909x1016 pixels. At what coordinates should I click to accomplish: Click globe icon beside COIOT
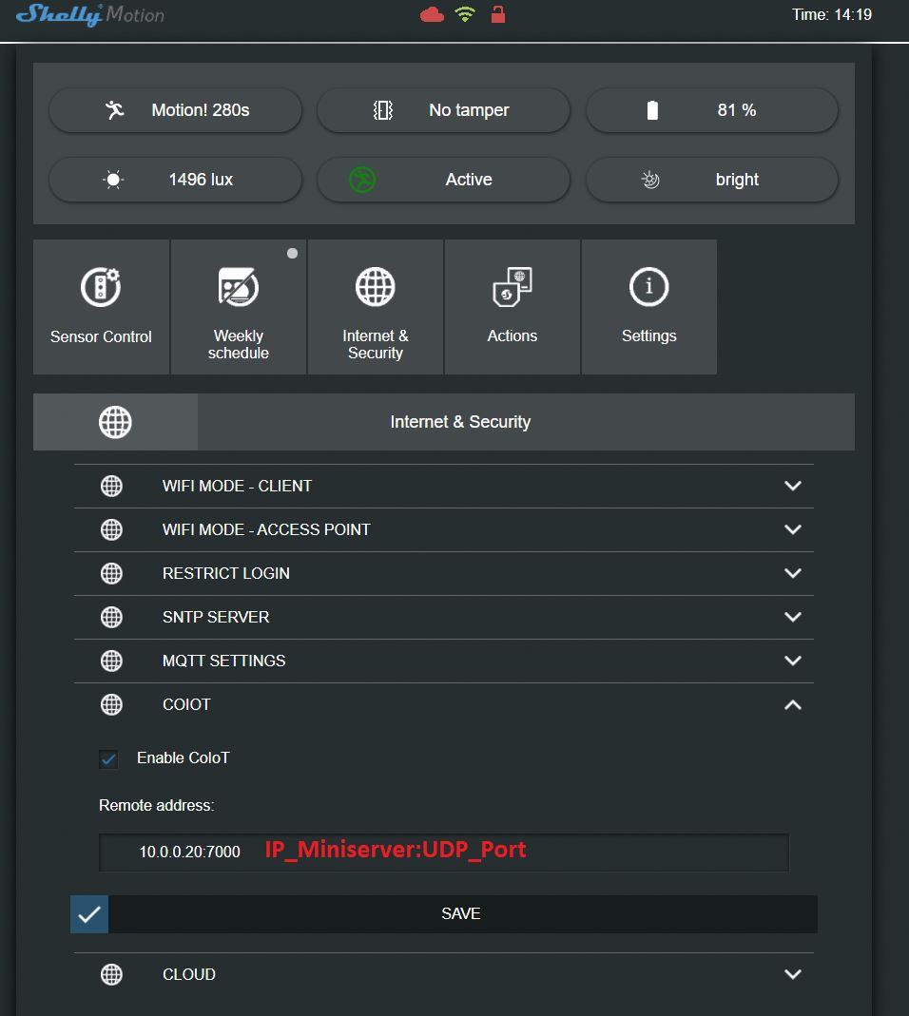click(111, 704)
